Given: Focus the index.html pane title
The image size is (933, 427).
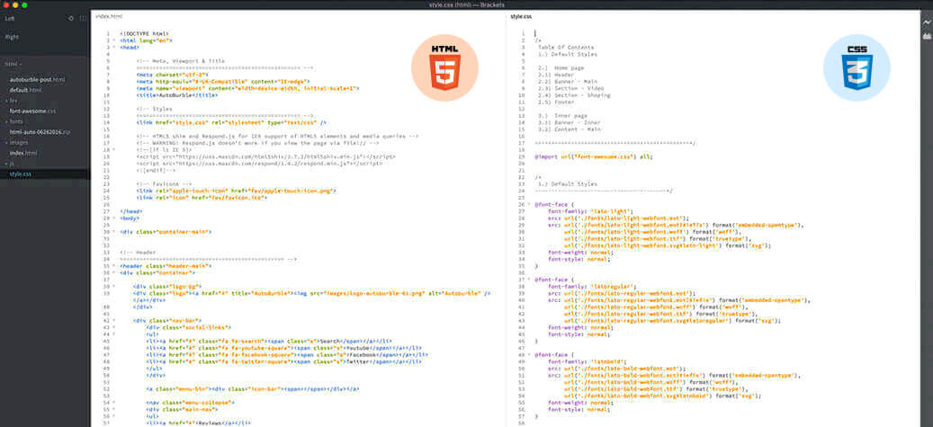Looking at the screenshot, I should click(x=109, y=17).
